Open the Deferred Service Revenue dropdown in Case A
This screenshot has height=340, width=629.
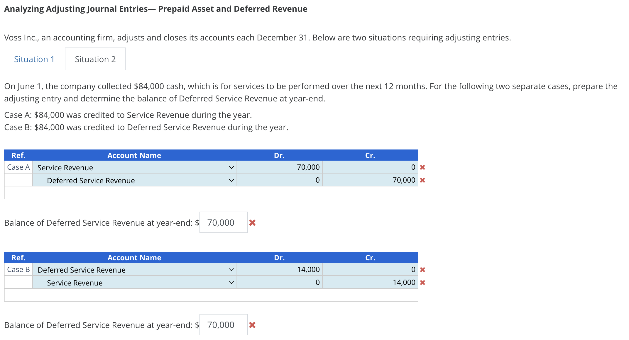coord(231,180)
